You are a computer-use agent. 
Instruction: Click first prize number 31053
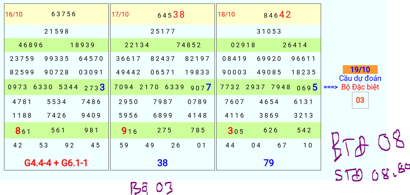(x=269, y=31)
